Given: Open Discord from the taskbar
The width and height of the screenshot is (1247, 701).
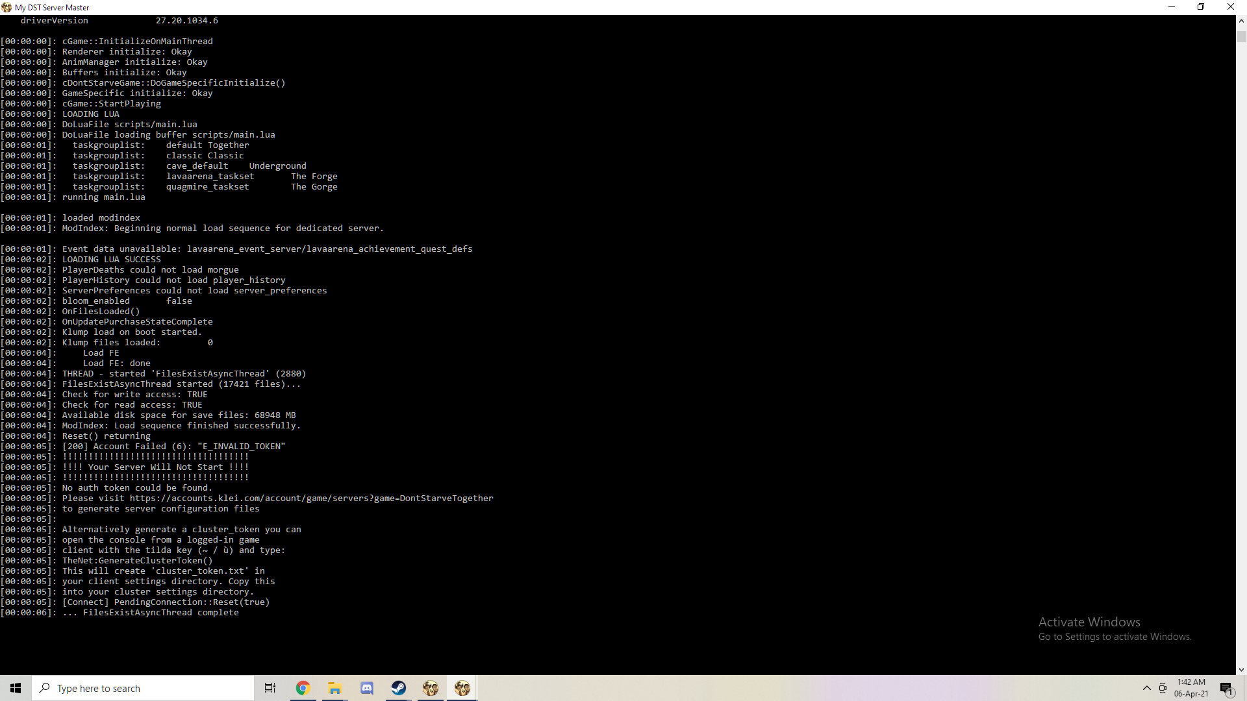Looking at the screenshot, I should [367, 688].
